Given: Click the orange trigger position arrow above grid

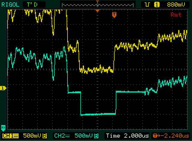Looking at the screenshot, I should 97,11.
